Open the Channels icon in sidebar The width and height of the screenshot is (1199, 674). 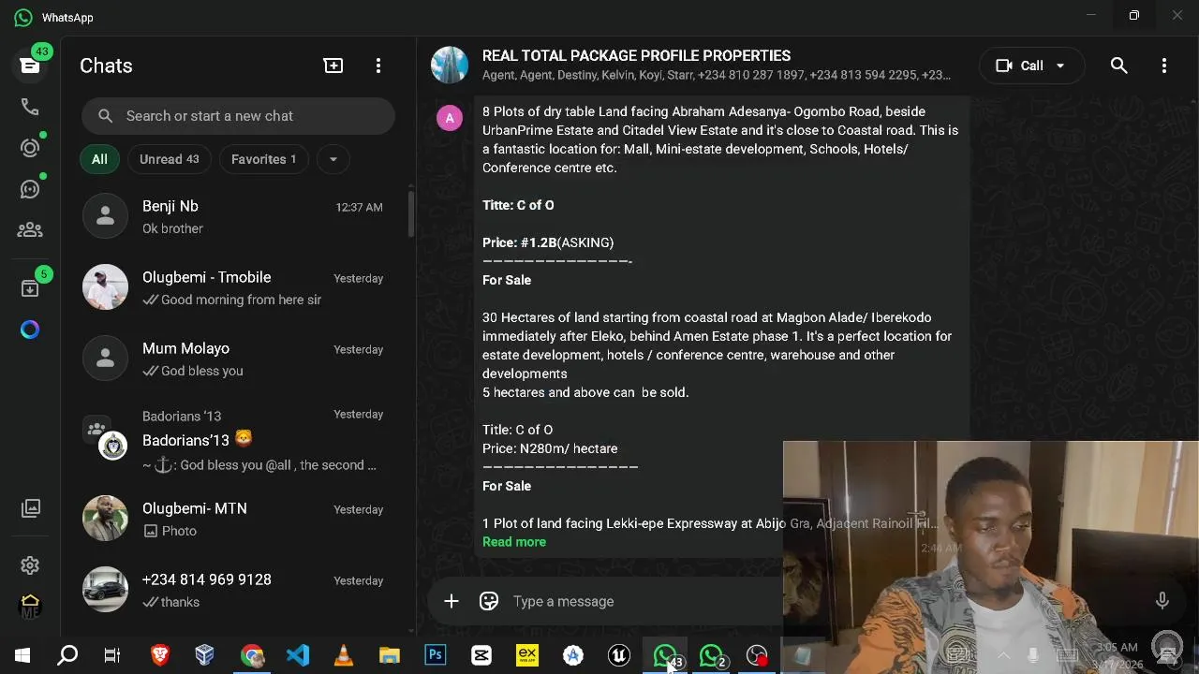[30, 189]
